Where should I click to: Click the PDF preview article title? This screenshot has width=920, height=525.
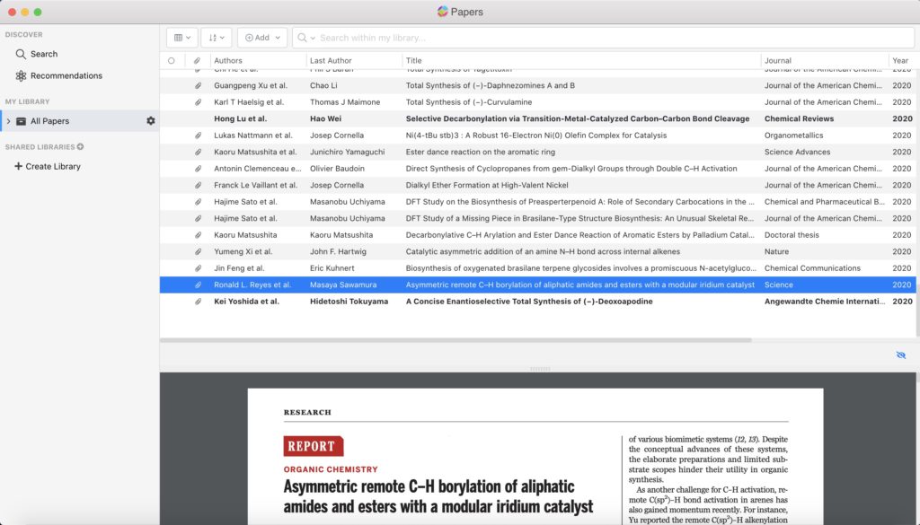click(x=438, y=496)
